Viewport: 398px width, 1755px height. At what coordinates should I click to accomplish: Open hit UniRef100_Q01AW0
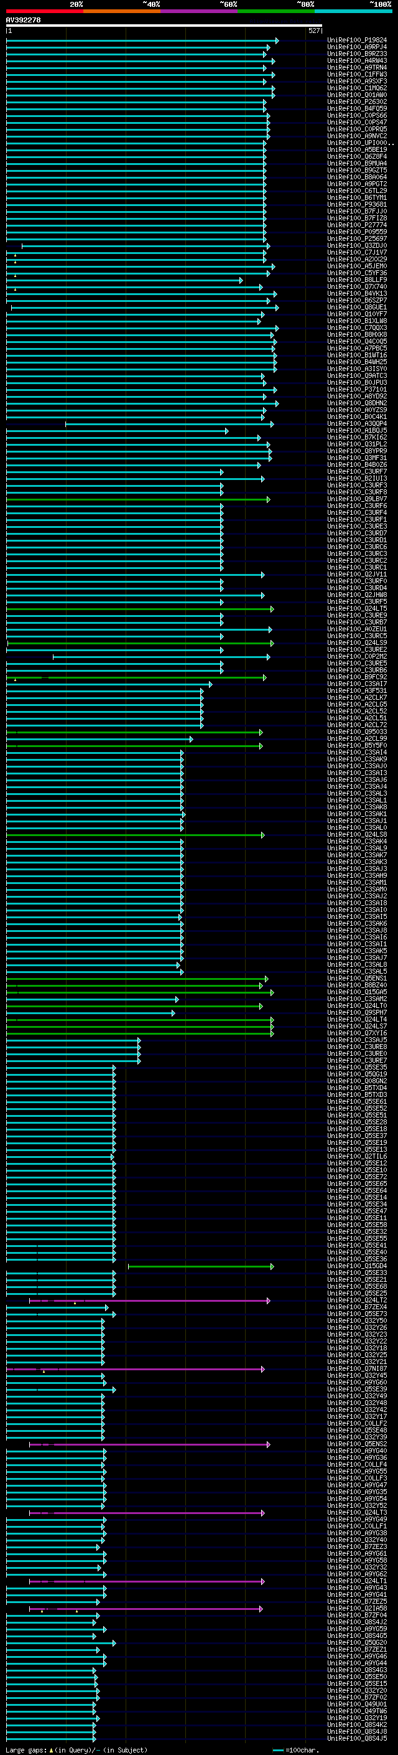[356, 95]
